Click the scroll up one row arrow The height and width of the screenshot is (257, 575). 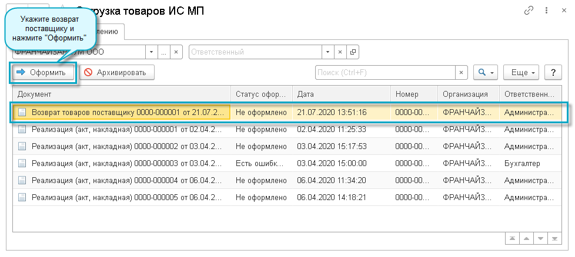point(526,239)
